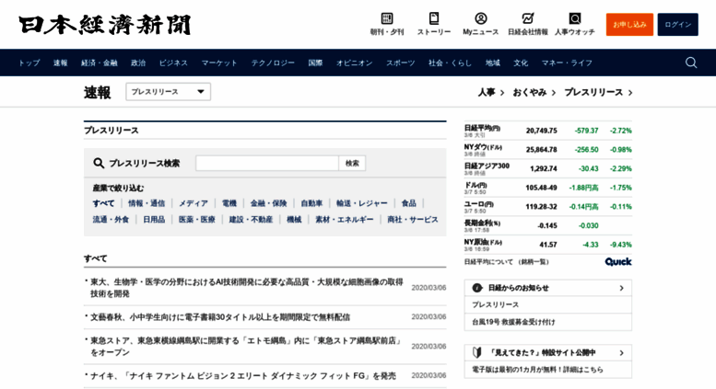Screen dimensions: 716x389
Task: Go to スポーツ in navigation bar
Action: pyautogui.click(x=401, y=63)
